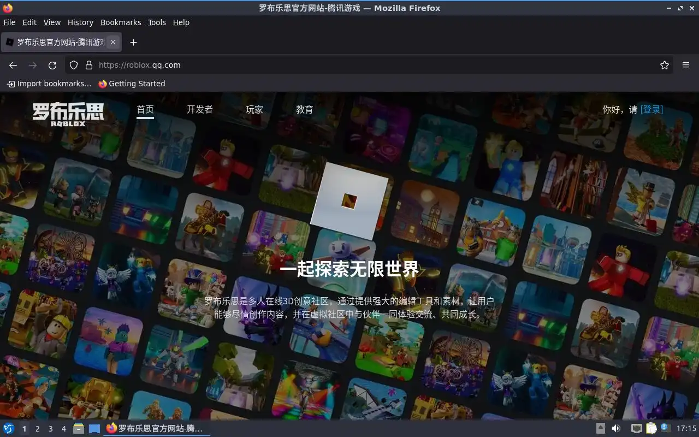This screenshot has width=699, height=437.
Task: Open the clipboard tray icon
Action: (651, 429)
